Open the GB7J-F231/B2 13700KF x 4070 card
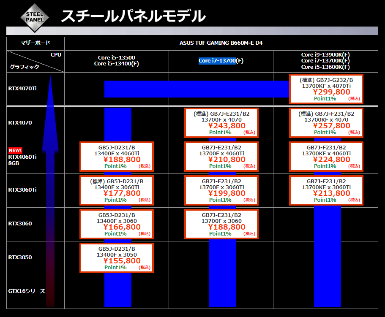This screenshot has width=385, height=317. [x=326, y=123]
